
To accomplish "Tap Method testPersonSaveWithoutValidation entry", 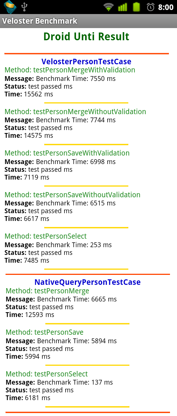I will (72, 195).
